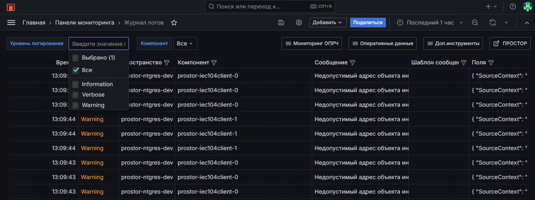Check the Verbose logging level

[x=75, y=95]
